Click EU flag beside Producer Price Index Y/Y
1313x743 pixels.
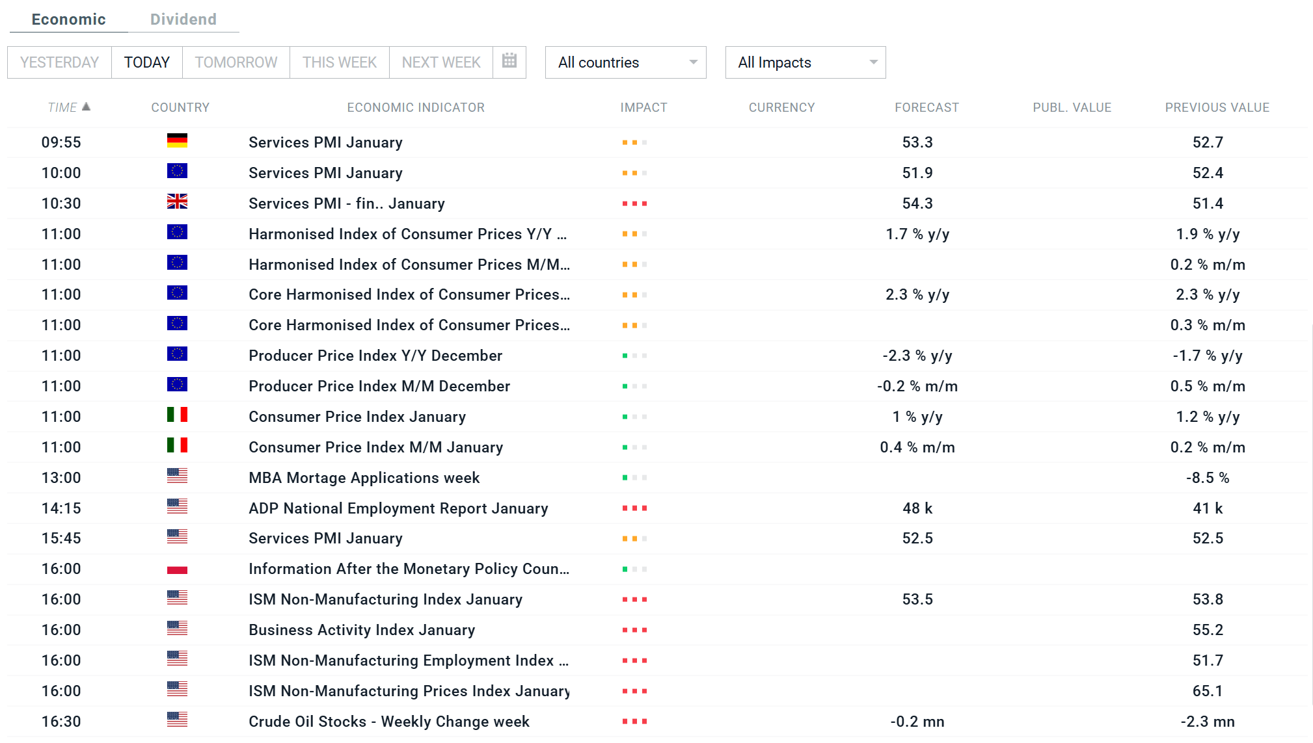pyautogui.click(x=177, y=354)
